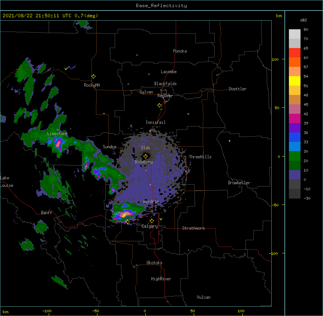Click the Sundre town label
This screenshot has height=316, width=323.
point(109,147)
